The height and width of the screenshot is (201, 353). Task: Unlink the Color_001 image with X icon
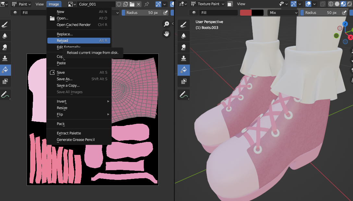tap(139, 4)
